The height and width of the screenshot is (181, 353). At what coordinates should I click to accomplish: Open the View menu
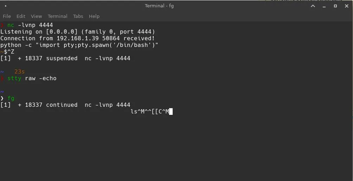[x=36, y=16]
